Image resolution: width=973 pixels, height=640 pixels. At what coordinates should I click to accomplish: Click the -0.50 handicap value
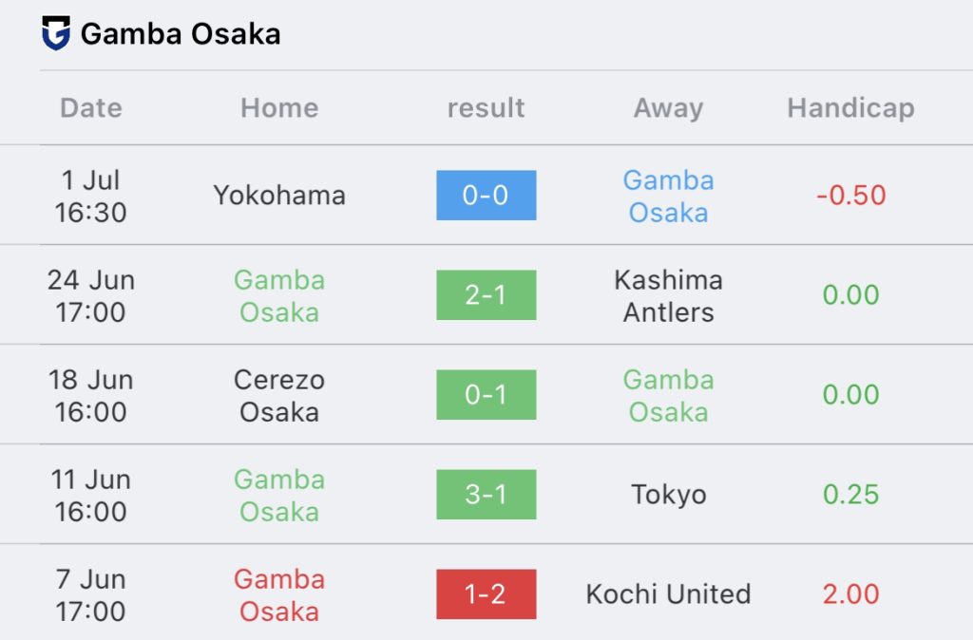(850, 196)
